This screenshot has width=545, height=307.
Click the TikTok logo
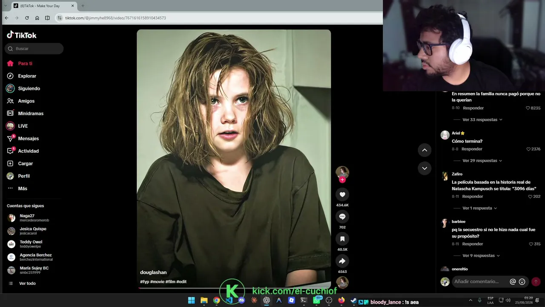pyautogui.click(x=22, y=35)
